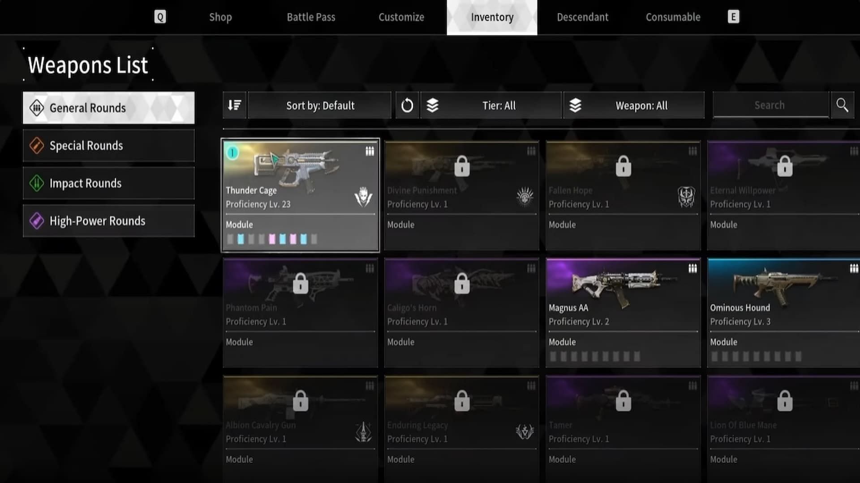Switch to the Descendant tab

point(582,17)
